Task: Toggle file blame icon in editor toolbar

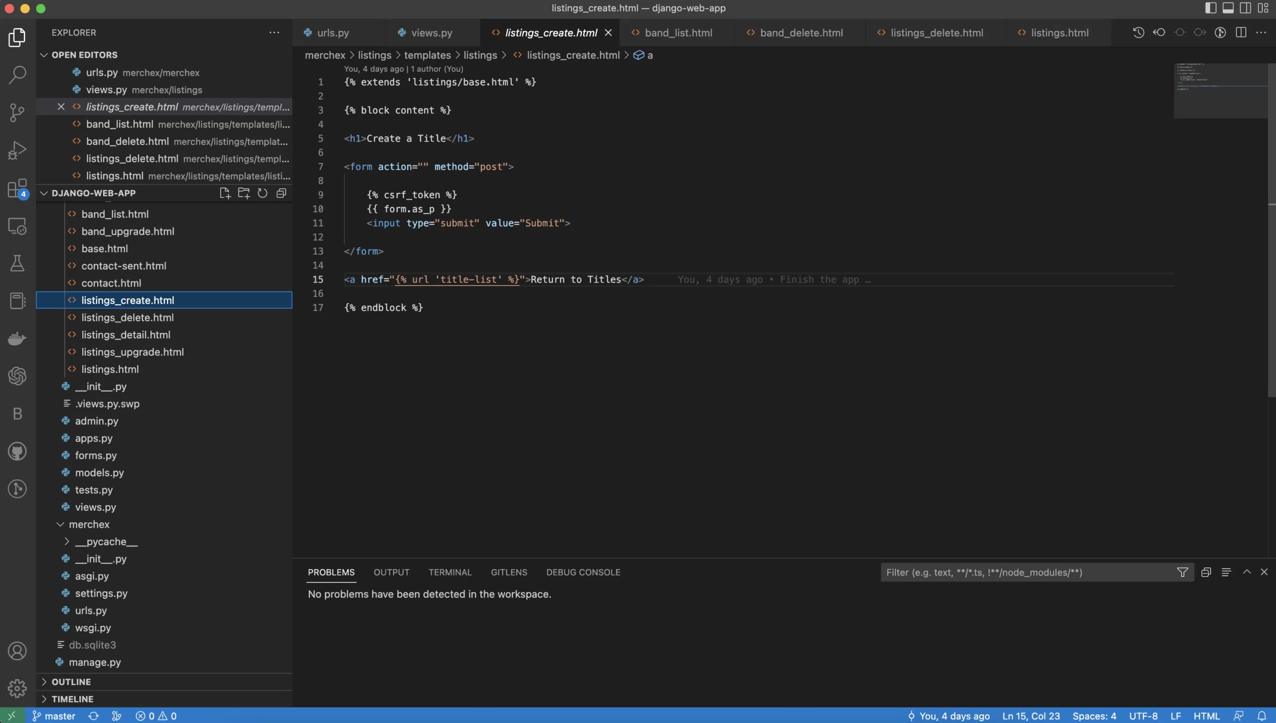Action: click(1220, 33)
